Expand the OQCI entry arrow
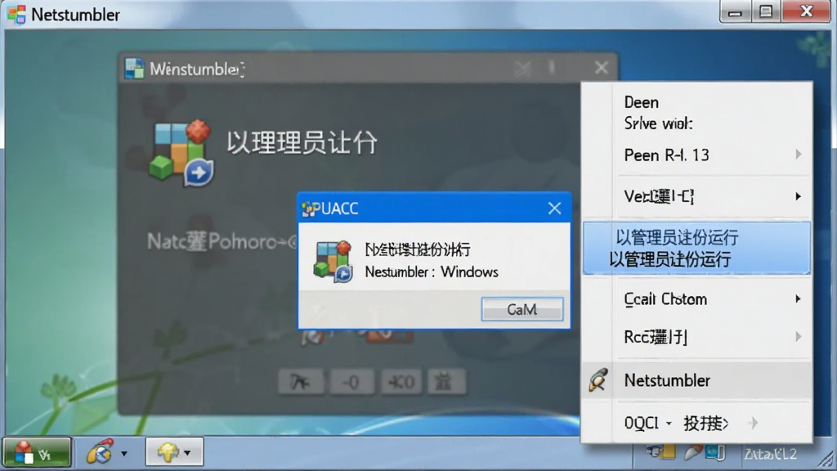The image size is (837, 471). 754,423
